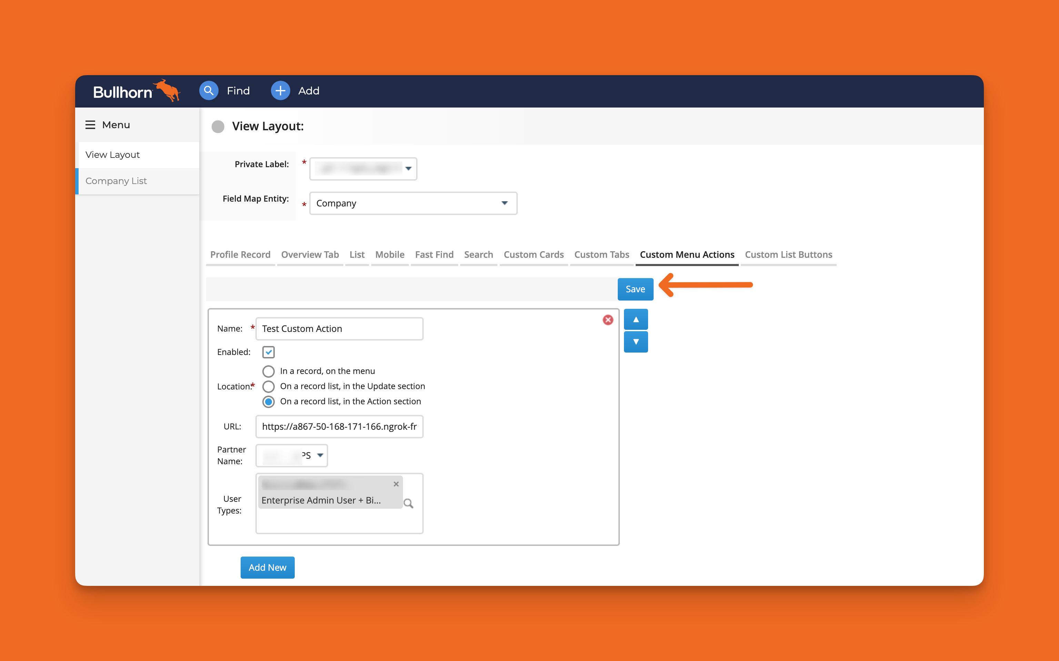Screen dimensions: 1059x661
Task: Click the User Types search magnifier
Action: point(408,504)
